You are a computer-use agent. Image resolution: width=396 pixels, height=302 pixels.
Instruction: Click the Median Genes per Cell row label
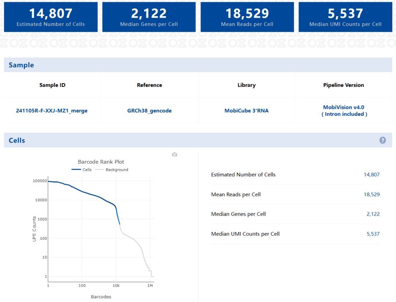tap(238, 214)
